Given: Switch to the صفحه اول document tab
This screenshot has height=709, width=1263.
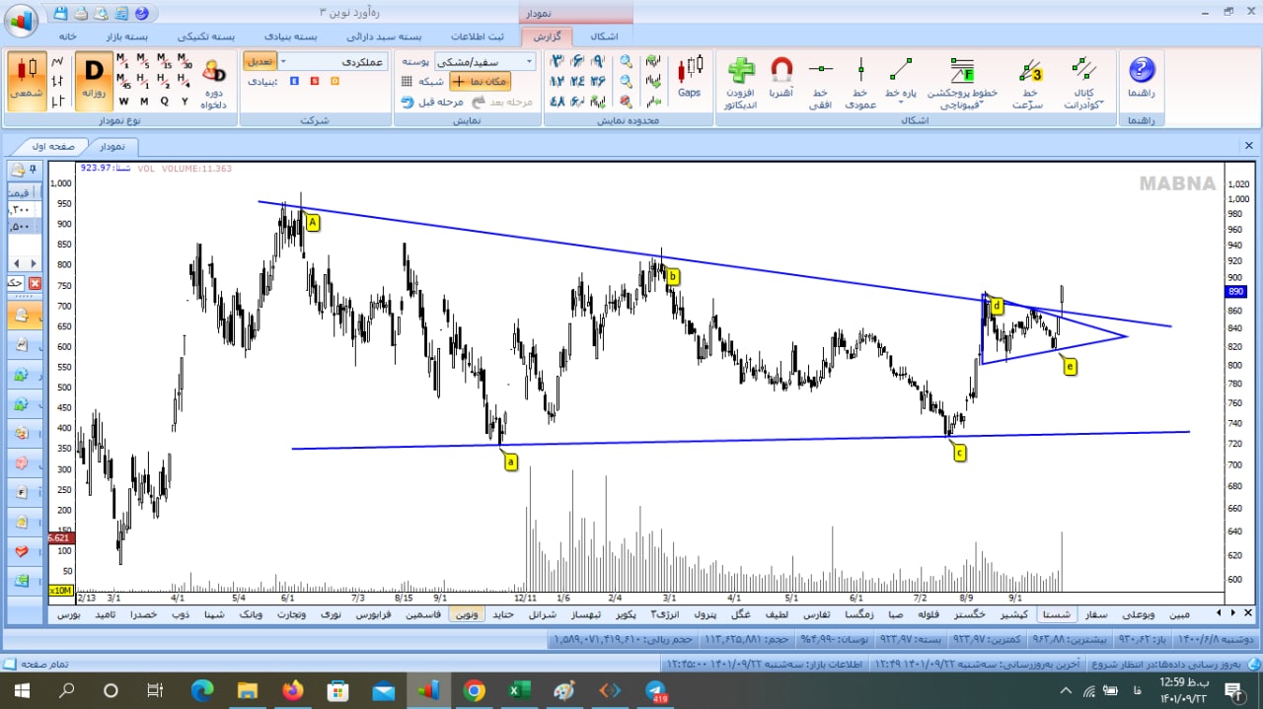Looking at the screenshot, I should (53, 146).
